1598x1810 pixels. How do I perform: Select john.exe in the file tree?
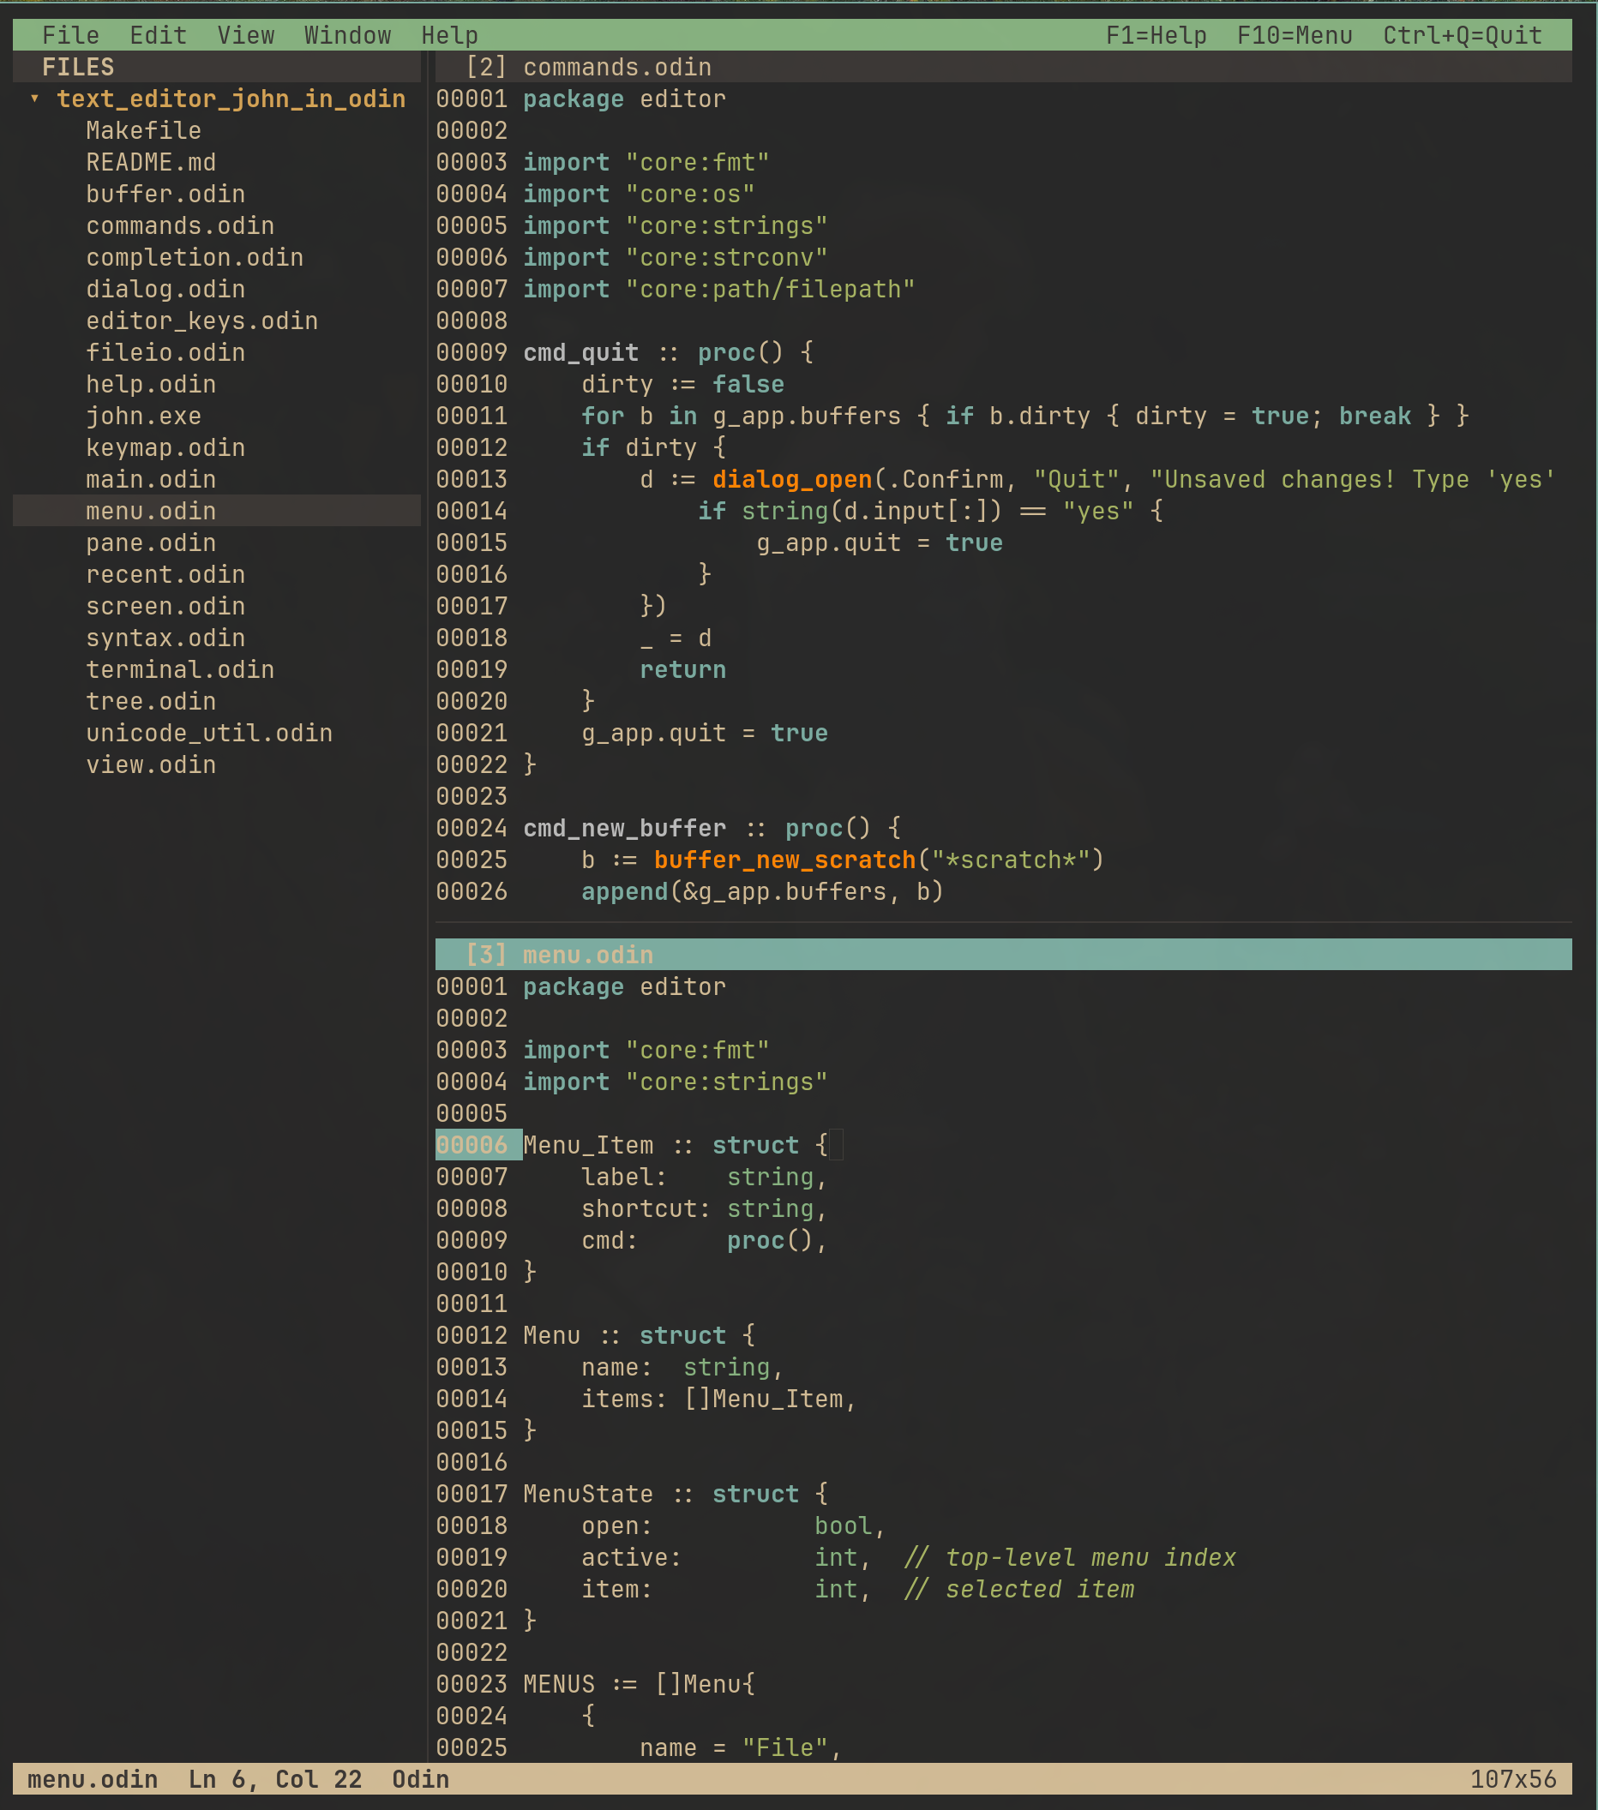(143, 417)
